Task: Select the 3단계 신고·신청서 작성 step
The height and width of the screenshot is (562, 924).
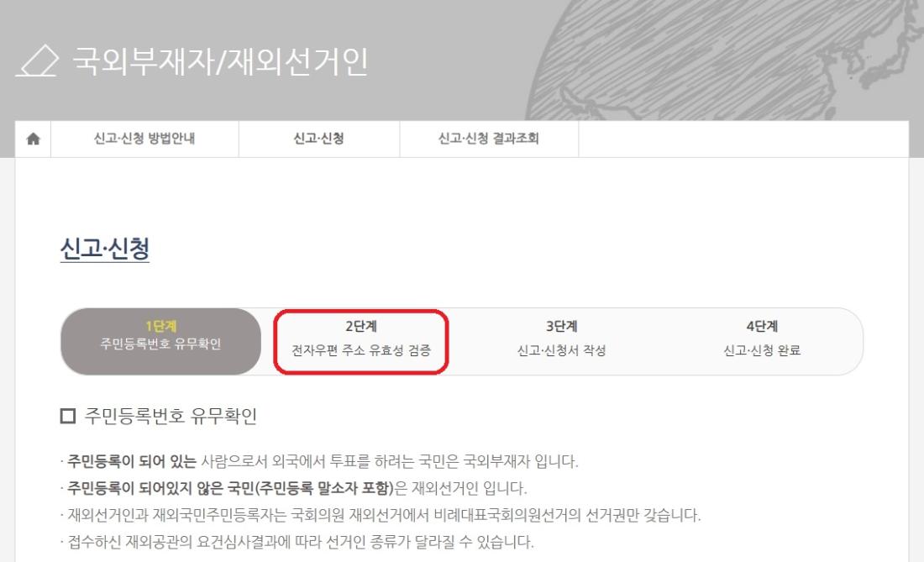Action: [562, 341]
